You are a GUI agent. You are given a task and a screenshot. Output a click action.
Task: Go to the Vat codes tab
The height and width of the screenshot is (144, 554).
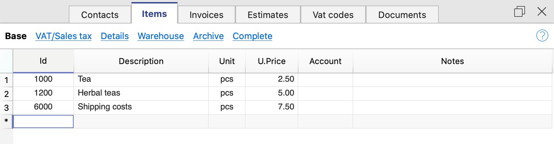333,15
